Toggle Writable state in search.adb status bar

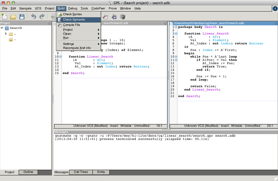(x=236, y=126)
